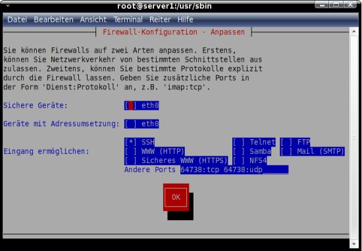Click the Andere Ports input field
362x251 pixels.
click(x=234, y=170)
